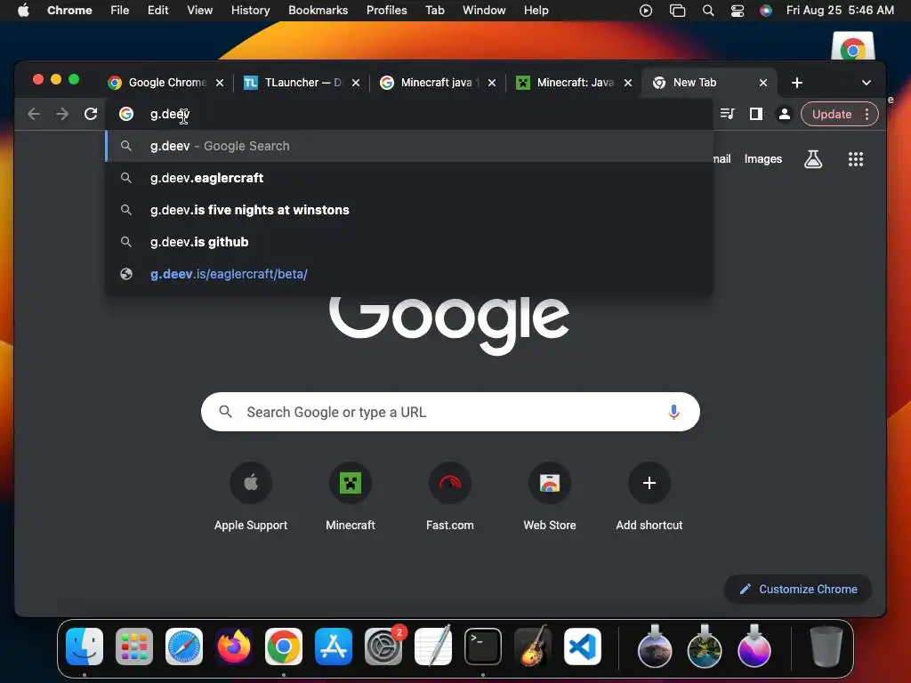Open Siri from the menu bar

[766, 11]
